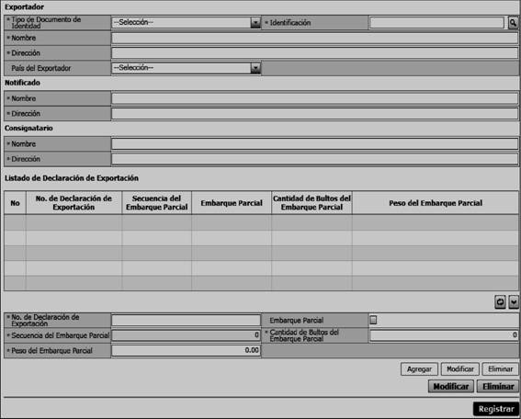The image size is (521, 419).
Task: Click the bold Eliminar button
Action: point(498,387)
